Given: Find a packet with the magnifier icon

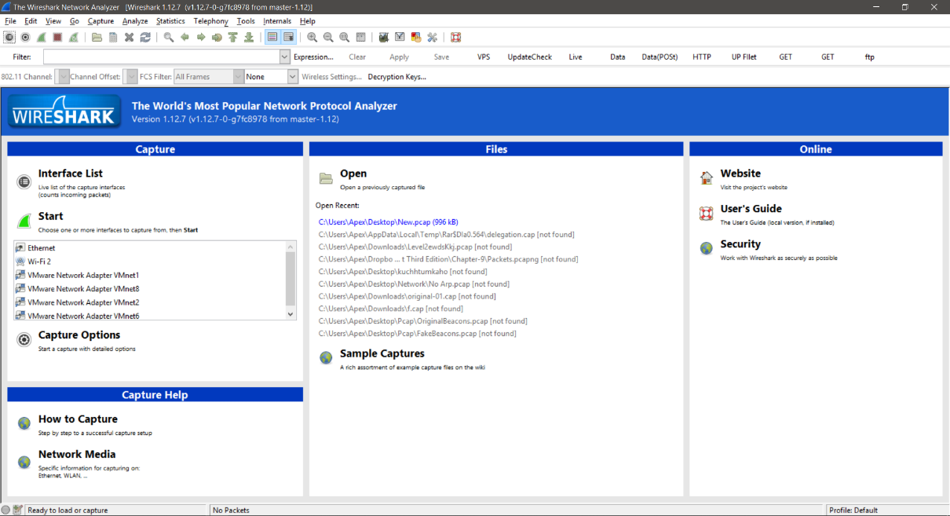Looking at the screenshot, I should tap(169, 37).
